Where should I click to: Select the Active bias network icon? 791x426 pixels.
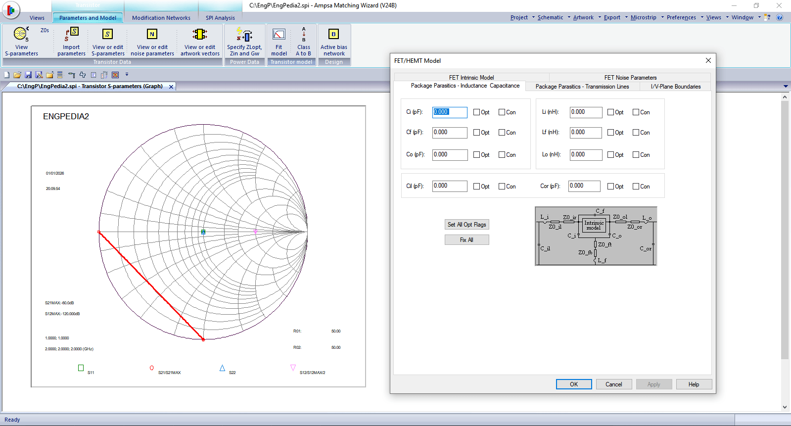[x=334, y=35]
